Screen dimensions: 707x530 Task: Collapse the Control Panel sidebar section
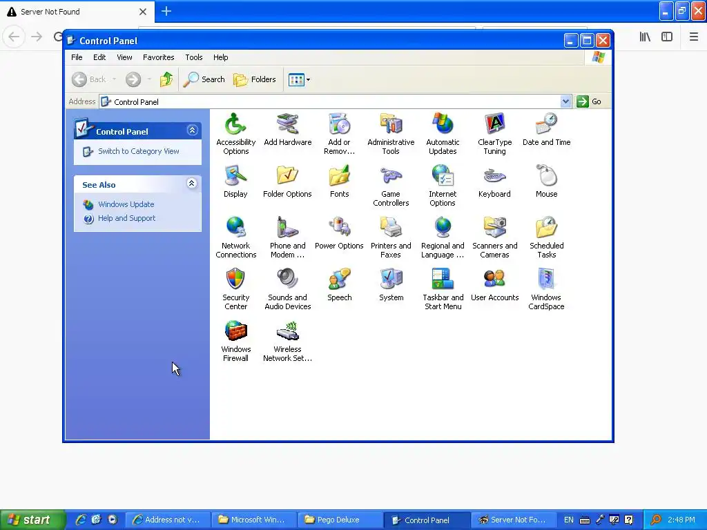tap(192, 130)
